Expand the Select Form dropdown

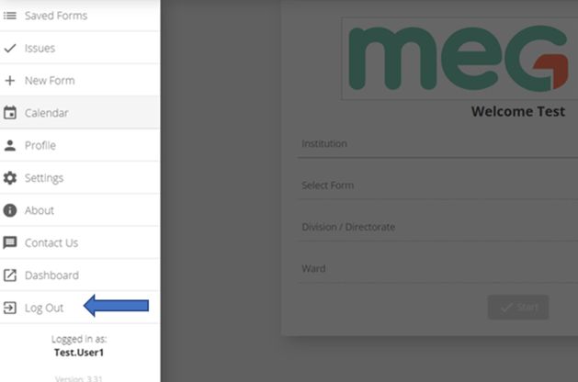coord(438,186)
